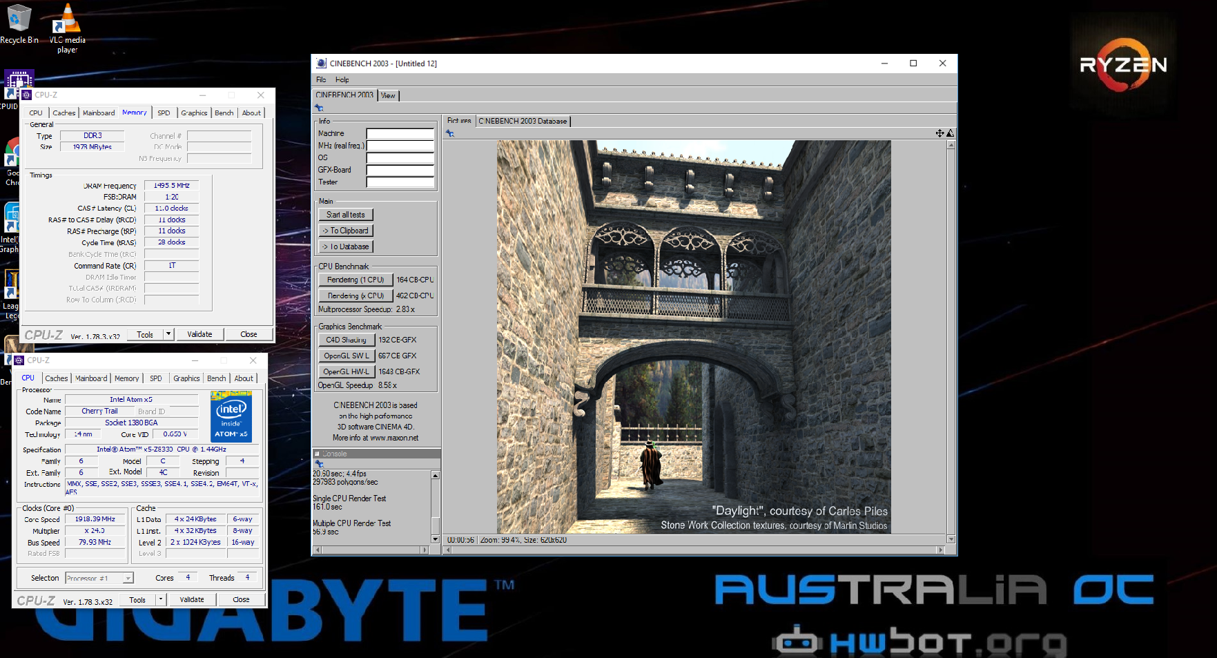Select the Pictures tab
This screenshot has height=658, width=1217.
click(459, 121)
